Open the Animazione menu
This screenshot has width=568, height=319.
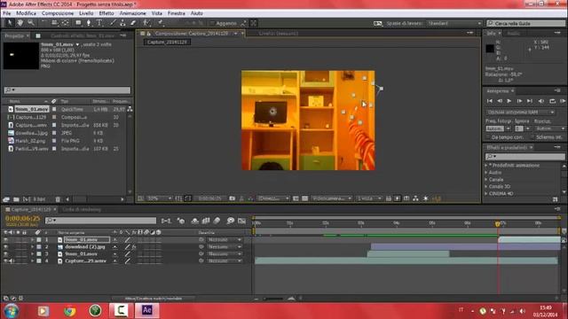132,13
